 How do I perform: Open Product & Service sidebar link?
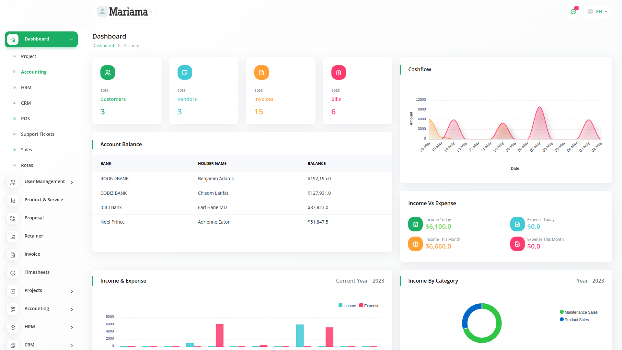(x=44, y=200)
